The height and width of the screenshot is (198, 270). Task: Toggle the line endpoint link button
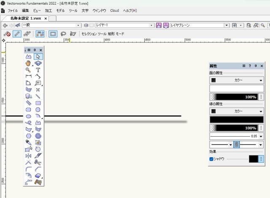click(237, 144)
